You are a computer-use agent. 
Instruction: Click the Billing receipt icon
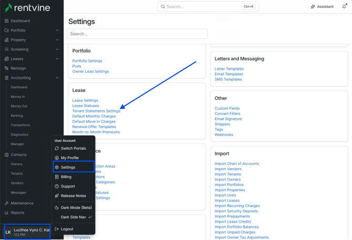pyautogui.click(x=57, y=177)
